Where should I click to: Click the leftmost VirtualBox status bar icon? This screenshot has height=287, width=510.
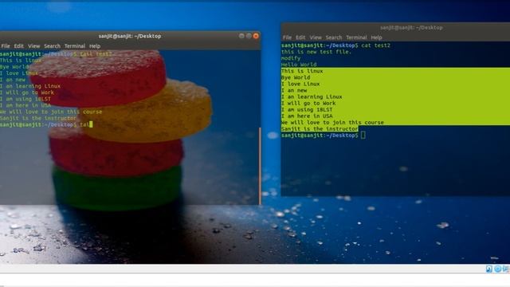point(488,269)
